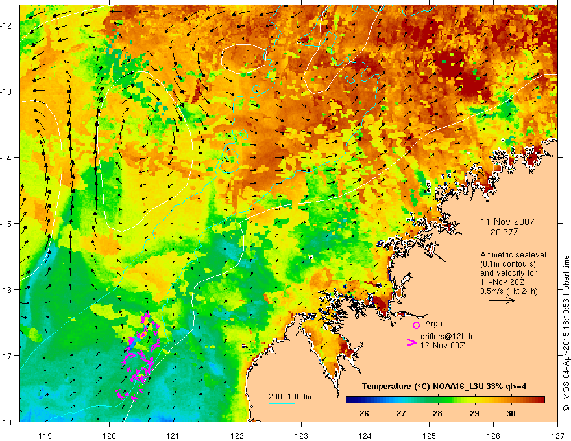Click the '12-Nov 00Z' legend text
The width and height of the screenshot is (571, 441).
pos(443,346)
